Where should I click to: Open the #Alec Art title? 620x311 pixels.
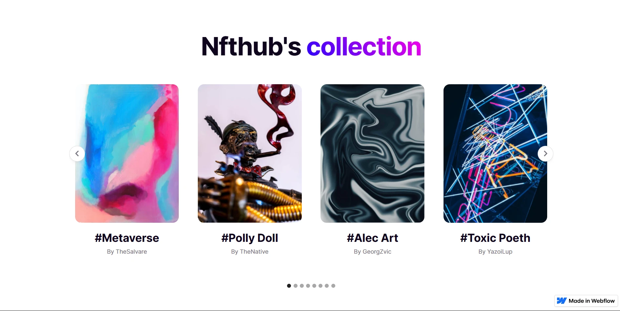372,238
